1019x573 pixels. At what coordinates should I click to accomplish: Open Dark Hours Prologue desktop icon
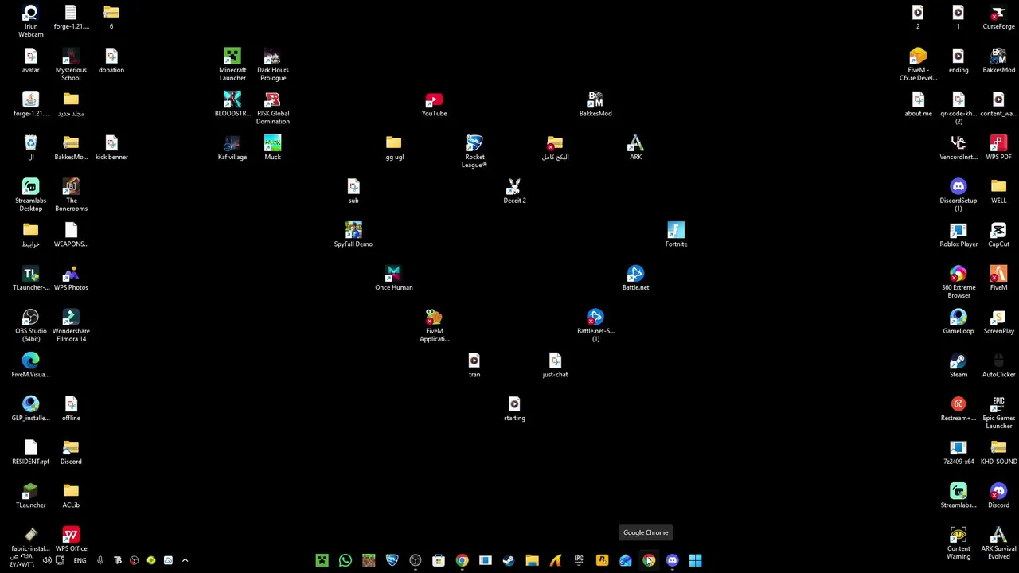272,64
